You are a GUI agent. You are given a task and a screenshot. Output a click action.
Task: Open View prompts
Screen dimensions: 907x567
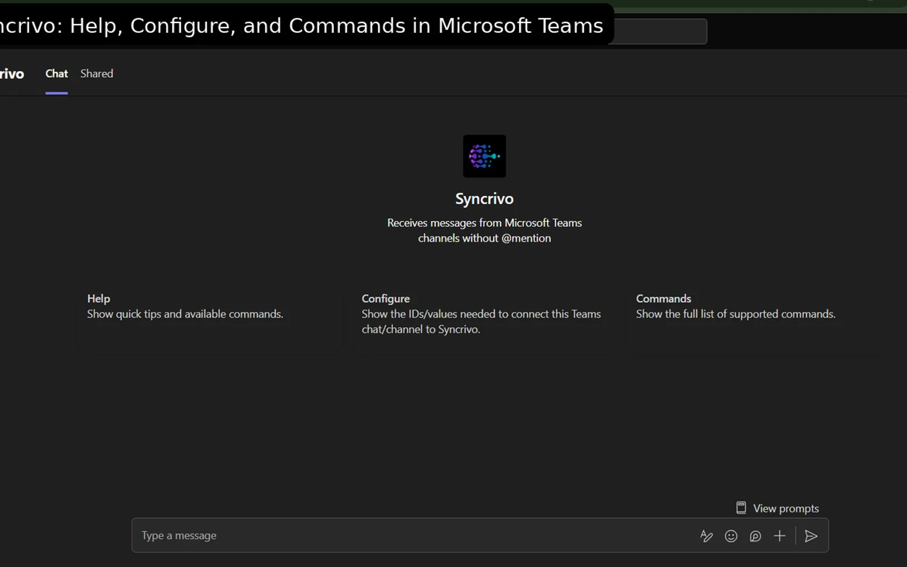[x=777, y=508]
